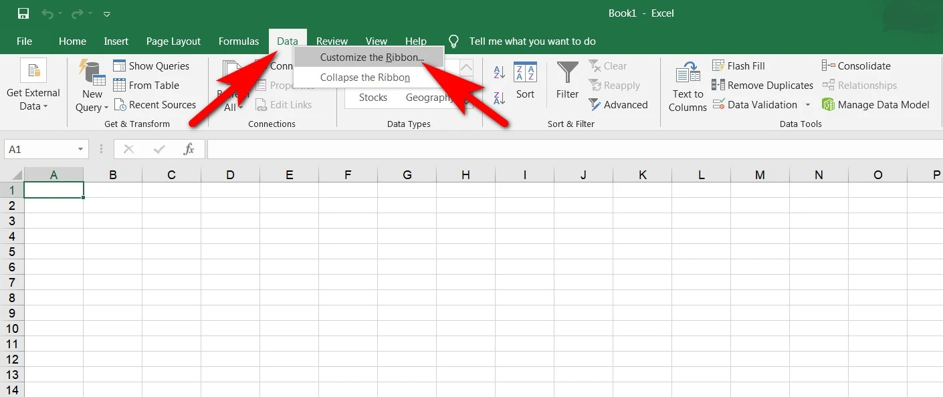This screenshot has width=943, height=397.
Task: Click Show Queries
Action: [152, 66]
